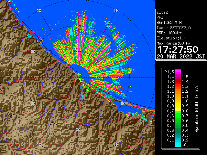
Task: Click the vertical Spectrum Width in m/s label
Action: [197, 108]
